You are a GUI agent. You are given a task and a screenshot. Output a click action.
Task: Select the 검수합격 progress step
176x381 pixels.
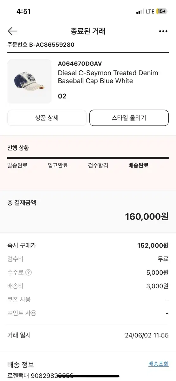pyautogui.click(x=98, y=165)
